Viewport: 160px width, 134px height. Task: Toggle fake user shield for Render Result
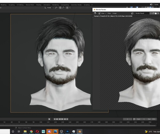coord(151,13)
